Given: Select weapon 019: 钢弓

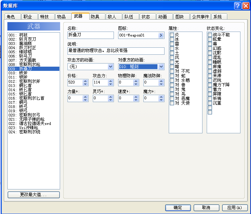Looking at the screenshot, I should pos(34,111).
